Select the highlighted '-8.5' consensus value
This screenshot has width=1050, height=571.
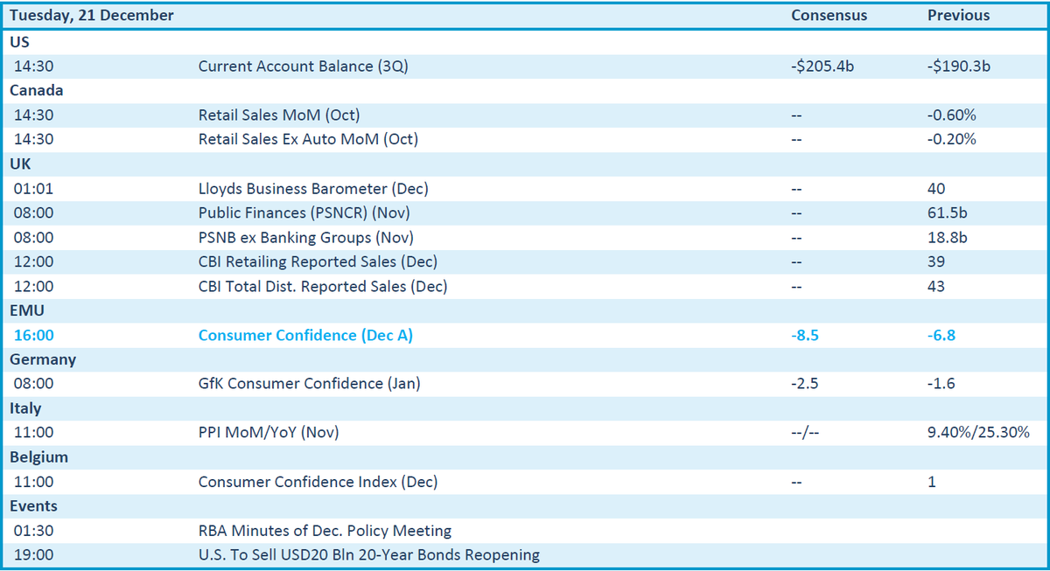click(x=805, y=335)
